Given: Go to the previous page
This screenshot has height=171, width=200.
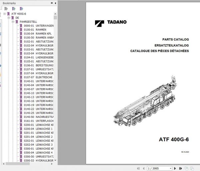Looking at the screenshot, I should tap(144, 168).
